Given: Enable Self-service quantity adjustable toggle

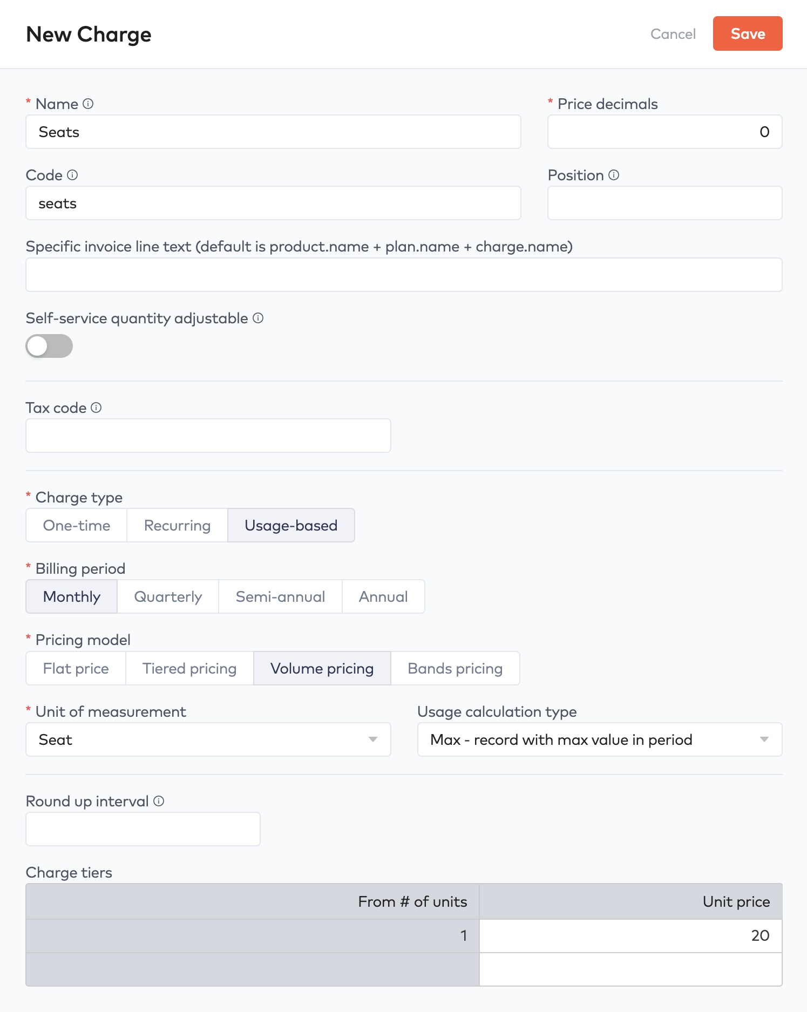Looking at the screenshot, I should coord(49,346).
